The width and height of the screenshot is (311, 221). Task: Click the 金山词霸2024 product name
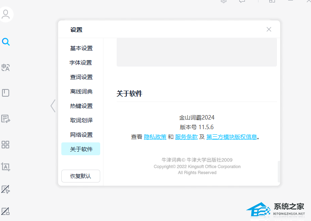click(x=196, y=118)
